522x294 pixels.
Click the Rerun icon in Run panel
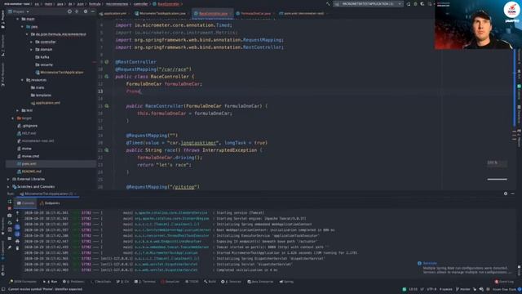click(9, 202)
